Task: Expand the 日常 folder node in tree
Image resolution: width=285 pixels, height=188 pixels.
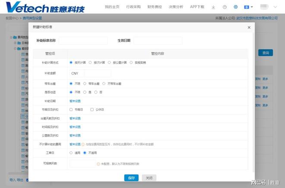Action: (x=15, y=43)
